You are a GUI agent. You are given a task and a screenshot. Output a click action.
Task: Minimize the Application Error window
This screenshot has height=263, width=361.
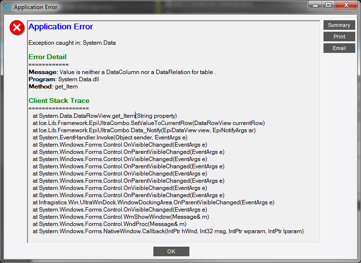[315, 5]
